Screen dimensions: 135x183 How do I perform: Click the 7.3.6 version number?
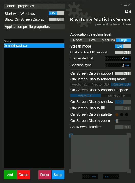point(128,12)
